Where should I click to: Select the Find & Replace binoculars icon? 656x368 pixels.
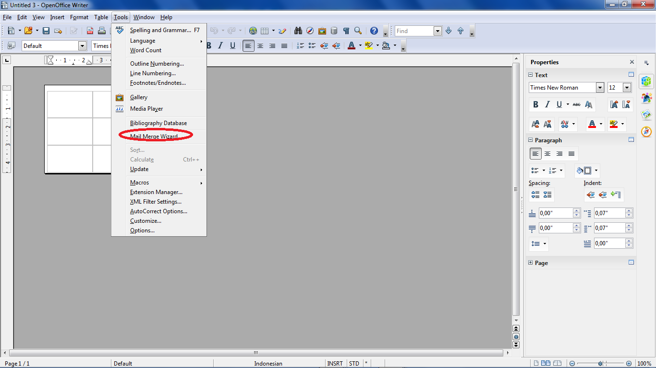click(x=298, y=30)
